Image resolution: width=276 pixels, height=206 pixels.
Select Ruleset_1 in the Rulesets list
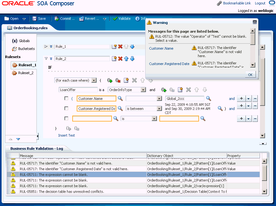pyautogui.click(x=24, y=65)
